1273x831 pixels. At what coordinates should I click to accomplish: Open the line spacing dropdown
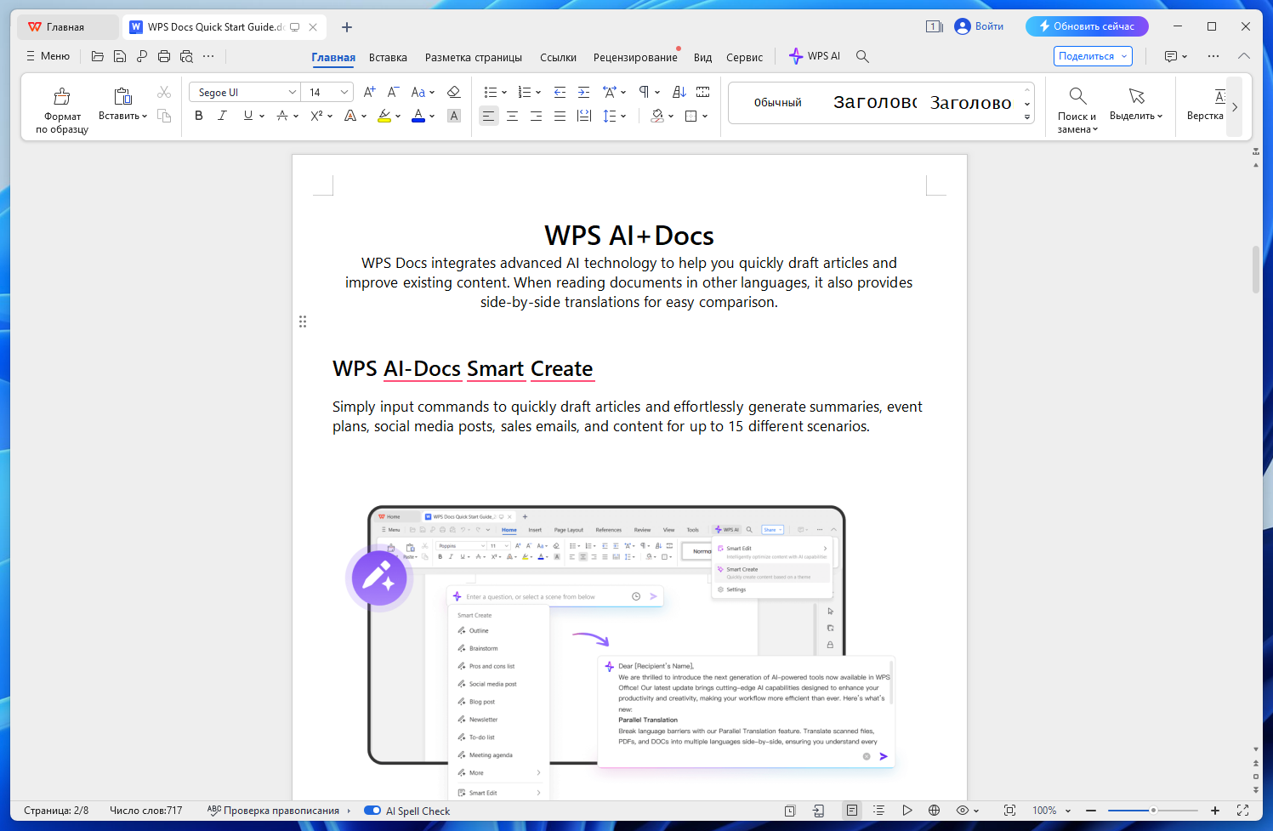click(622, 117)
